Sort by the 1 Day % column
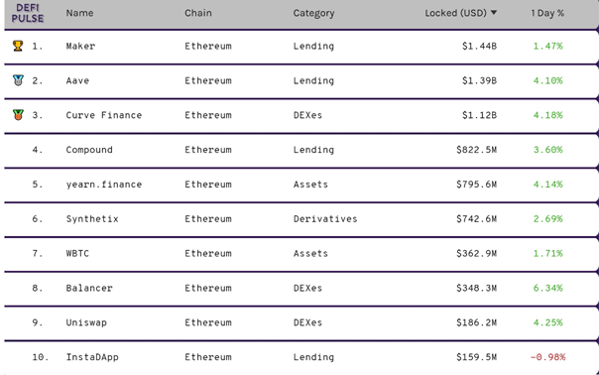The image size is (599, 375). pyautogui.click(x=547, y=13)
